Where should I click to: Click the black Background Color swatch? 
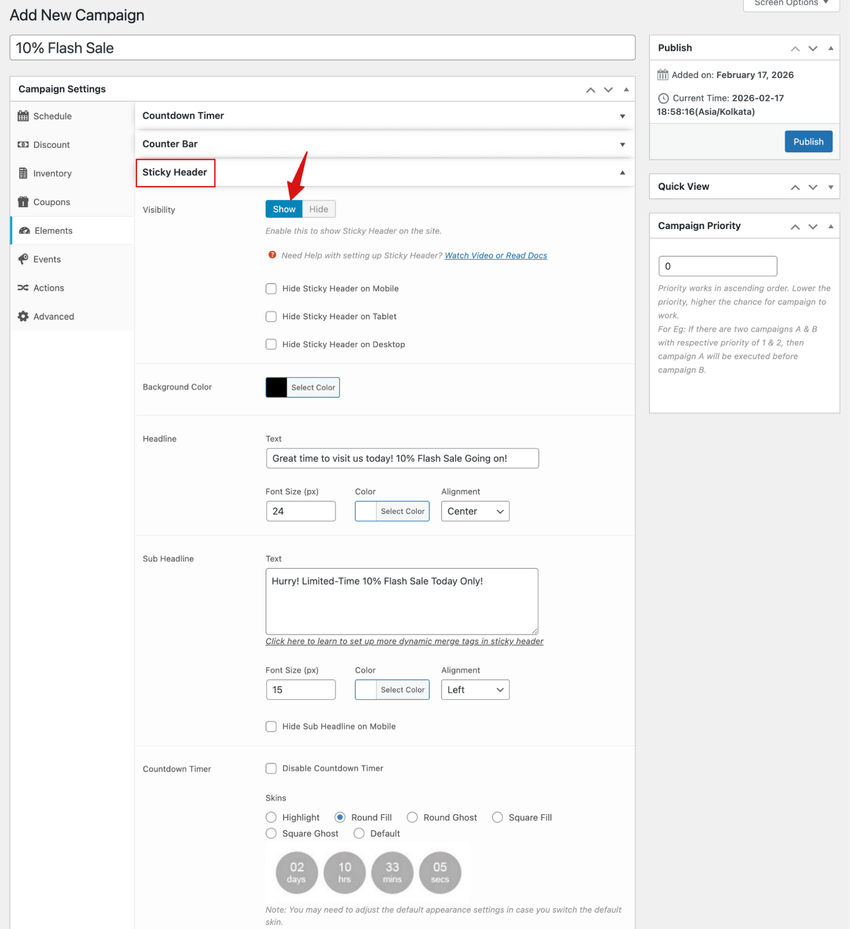(x=276, y=387)
